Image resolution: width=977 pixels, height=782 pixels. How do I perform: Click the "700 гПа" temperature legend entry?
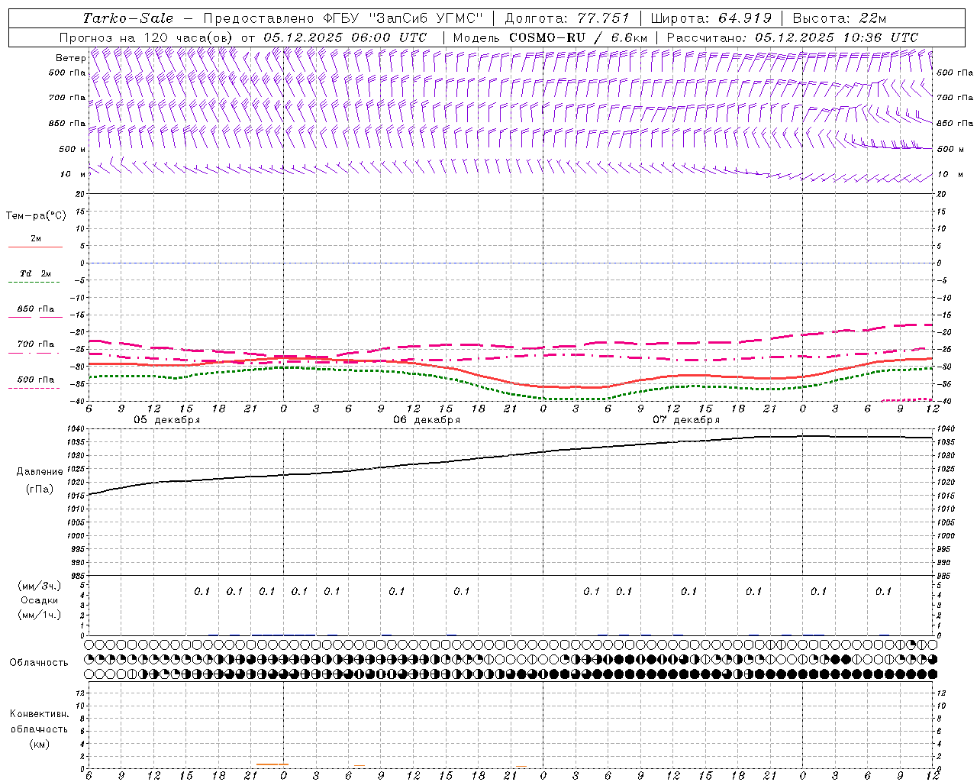pos(36,344)
